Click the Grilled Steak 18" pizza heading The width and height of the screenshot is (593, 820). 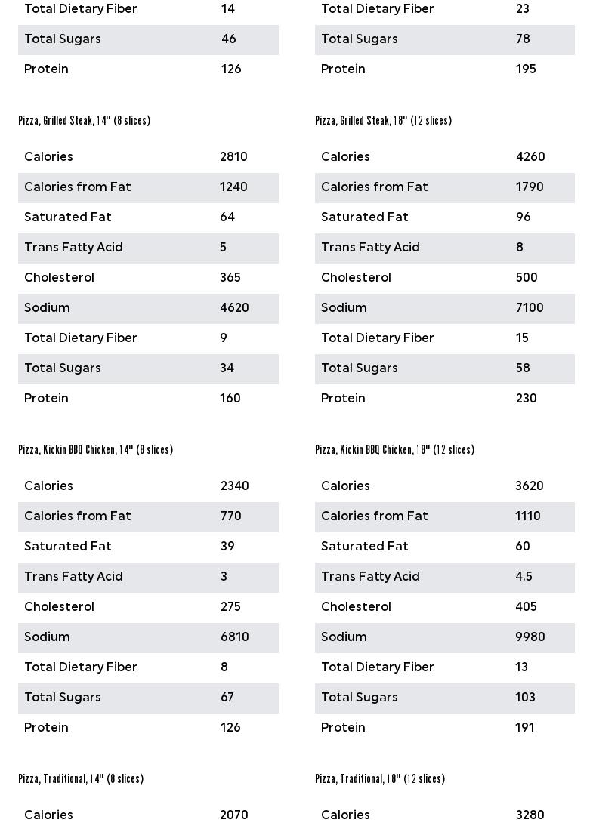pos(383,121)
